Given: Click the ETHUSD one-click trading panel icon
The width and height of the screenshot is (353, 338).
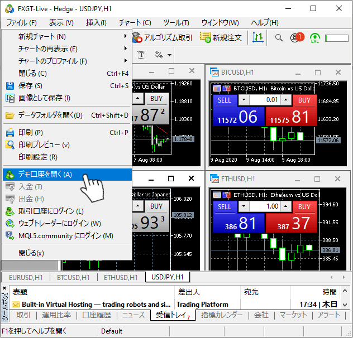Looking at the screenshot, I should 226,195.
